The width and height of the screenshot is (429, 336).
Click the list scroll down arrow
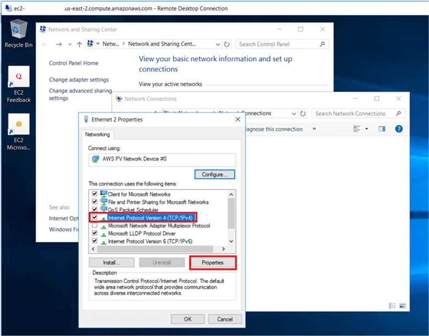(231, 241)
